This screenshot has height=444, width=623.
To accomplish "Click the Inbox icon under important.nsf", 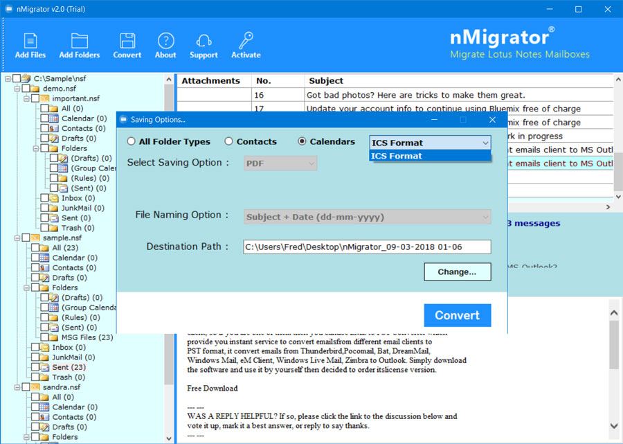I will pyautogui.click(x=54, y=198).
